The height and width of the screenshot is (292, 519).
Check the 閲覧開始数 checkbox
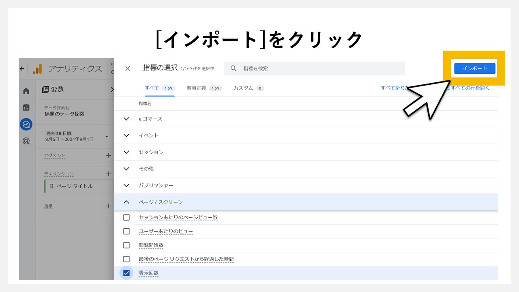(126, 245)
